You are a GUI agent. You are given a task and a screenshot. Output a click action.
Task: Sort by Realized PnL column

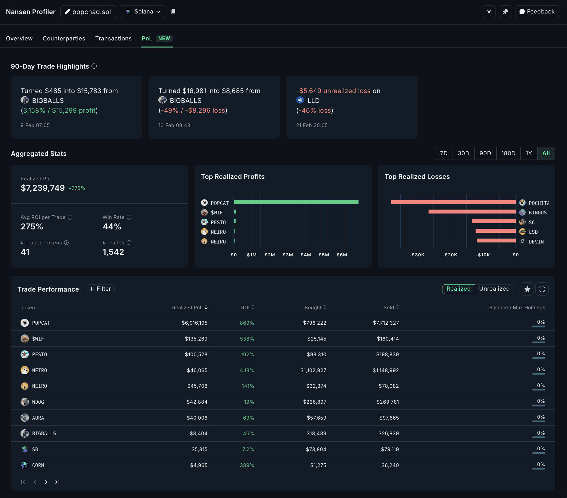point(190,307)
